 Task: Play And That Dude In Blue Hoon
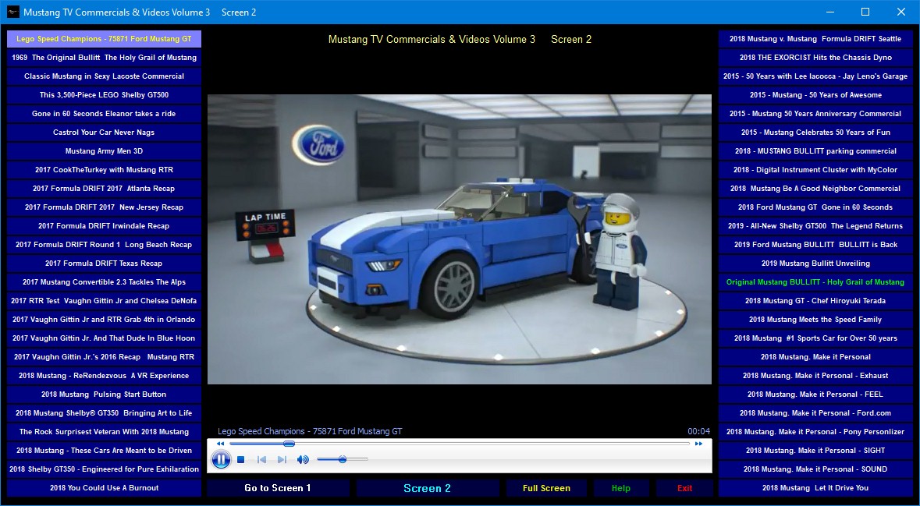[x=104, y=338]
